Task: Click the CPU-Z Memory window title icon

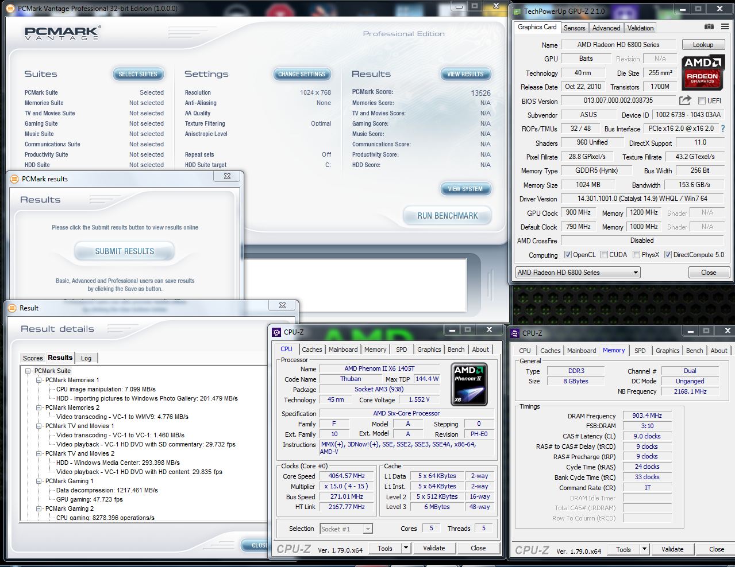Action: (x=515, y=333)
